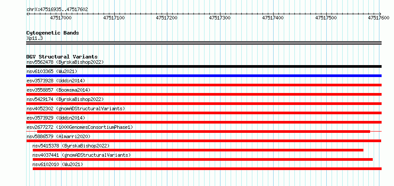Click the chrX:47516935..47517602 region label
394x186 pixels.
57,9
